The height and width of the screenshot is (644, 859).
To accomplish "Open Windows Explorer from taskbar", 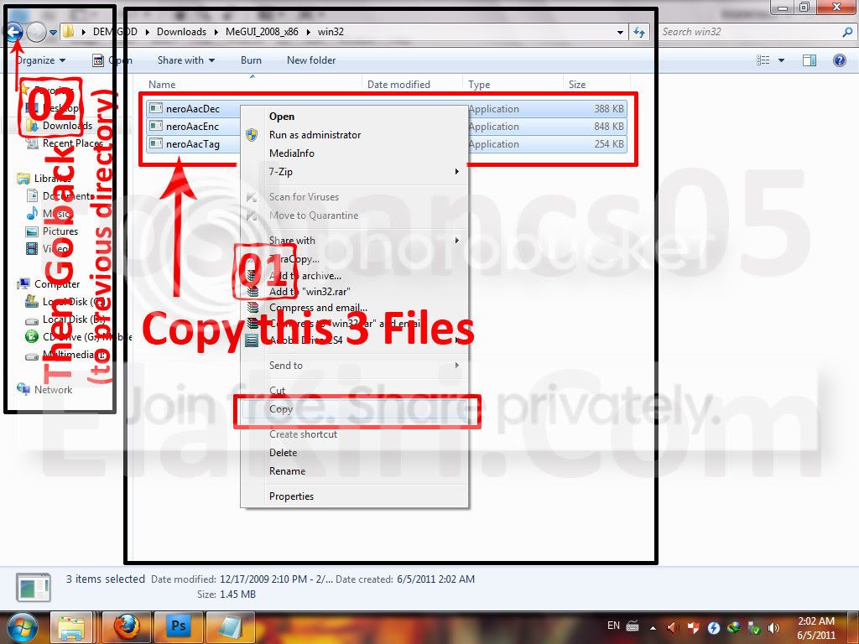I will point(71,627).
